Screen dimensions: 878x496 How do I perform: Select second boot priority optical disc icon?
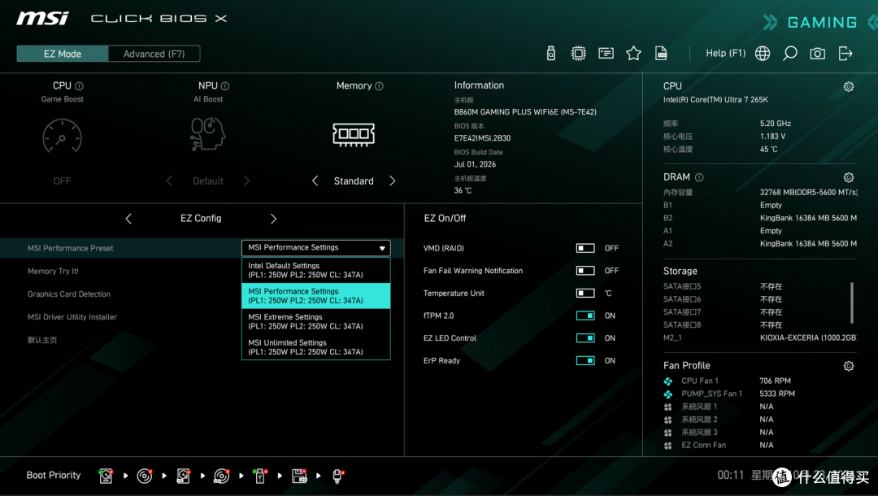pyautogui.click(x=145, y=476)
